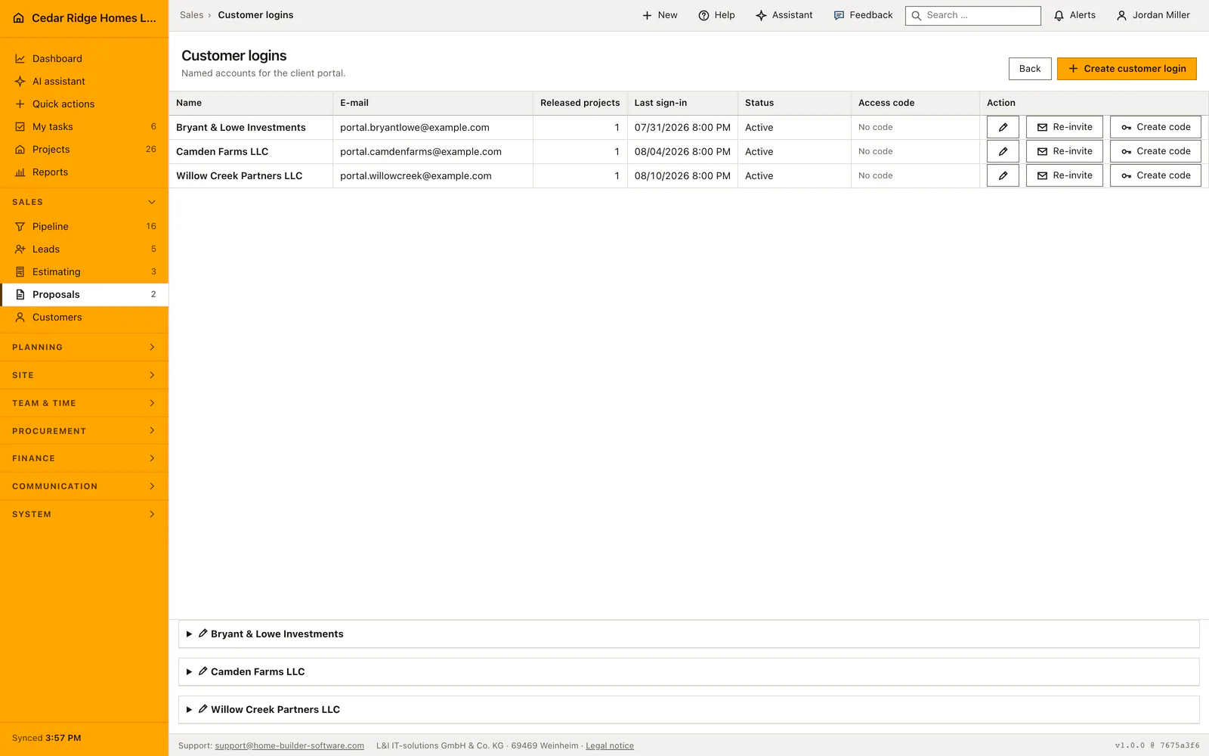Viewport: 1209px width, 756px height.
Task: Expand the COMMUNICATION section
Action: 84,486
